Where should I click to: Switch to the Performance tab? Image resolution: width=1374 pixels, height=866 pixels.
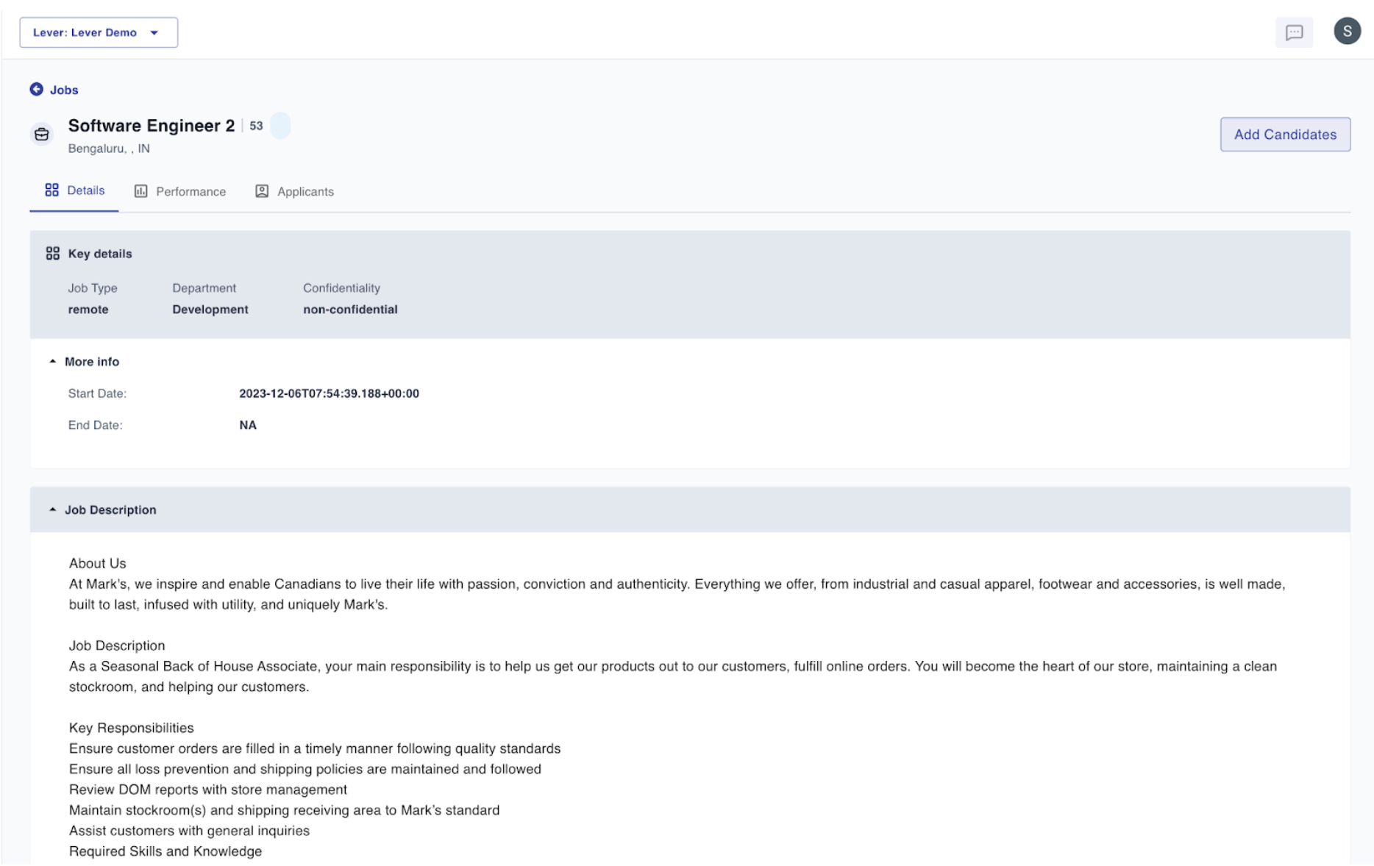tap(190, 192)
